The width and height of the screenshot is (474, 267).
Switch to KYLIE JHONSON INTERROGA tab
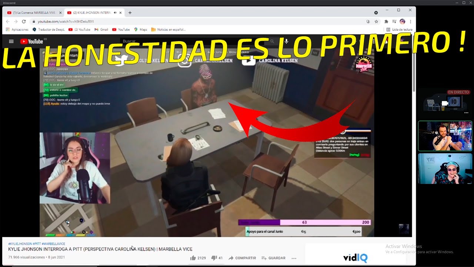(x=94, y=13)
